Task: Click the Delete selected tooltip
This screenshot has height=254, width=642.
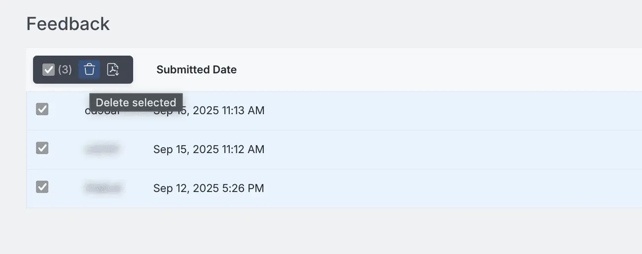Action: click(136, 102)
